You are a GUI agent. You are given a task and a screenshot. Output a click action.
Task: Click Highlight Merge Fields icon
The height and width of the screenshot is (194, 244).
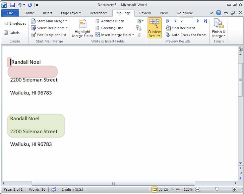pyautogui.click(x=82, y=28)
